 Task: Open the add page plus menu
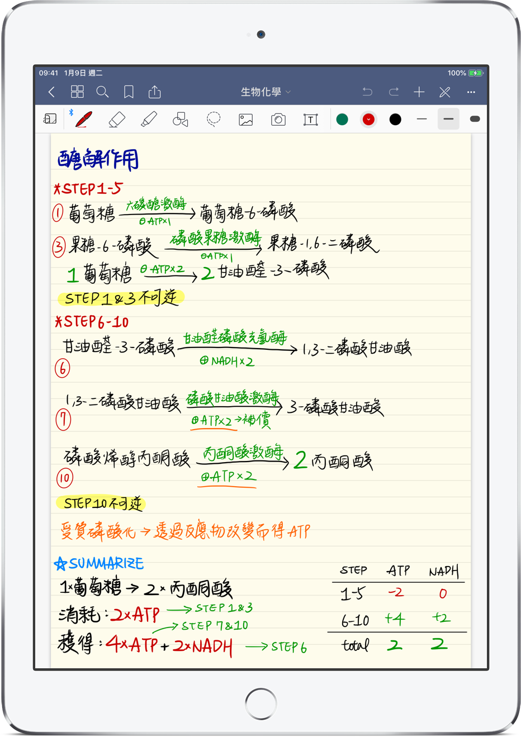click(x=419, y=92)
